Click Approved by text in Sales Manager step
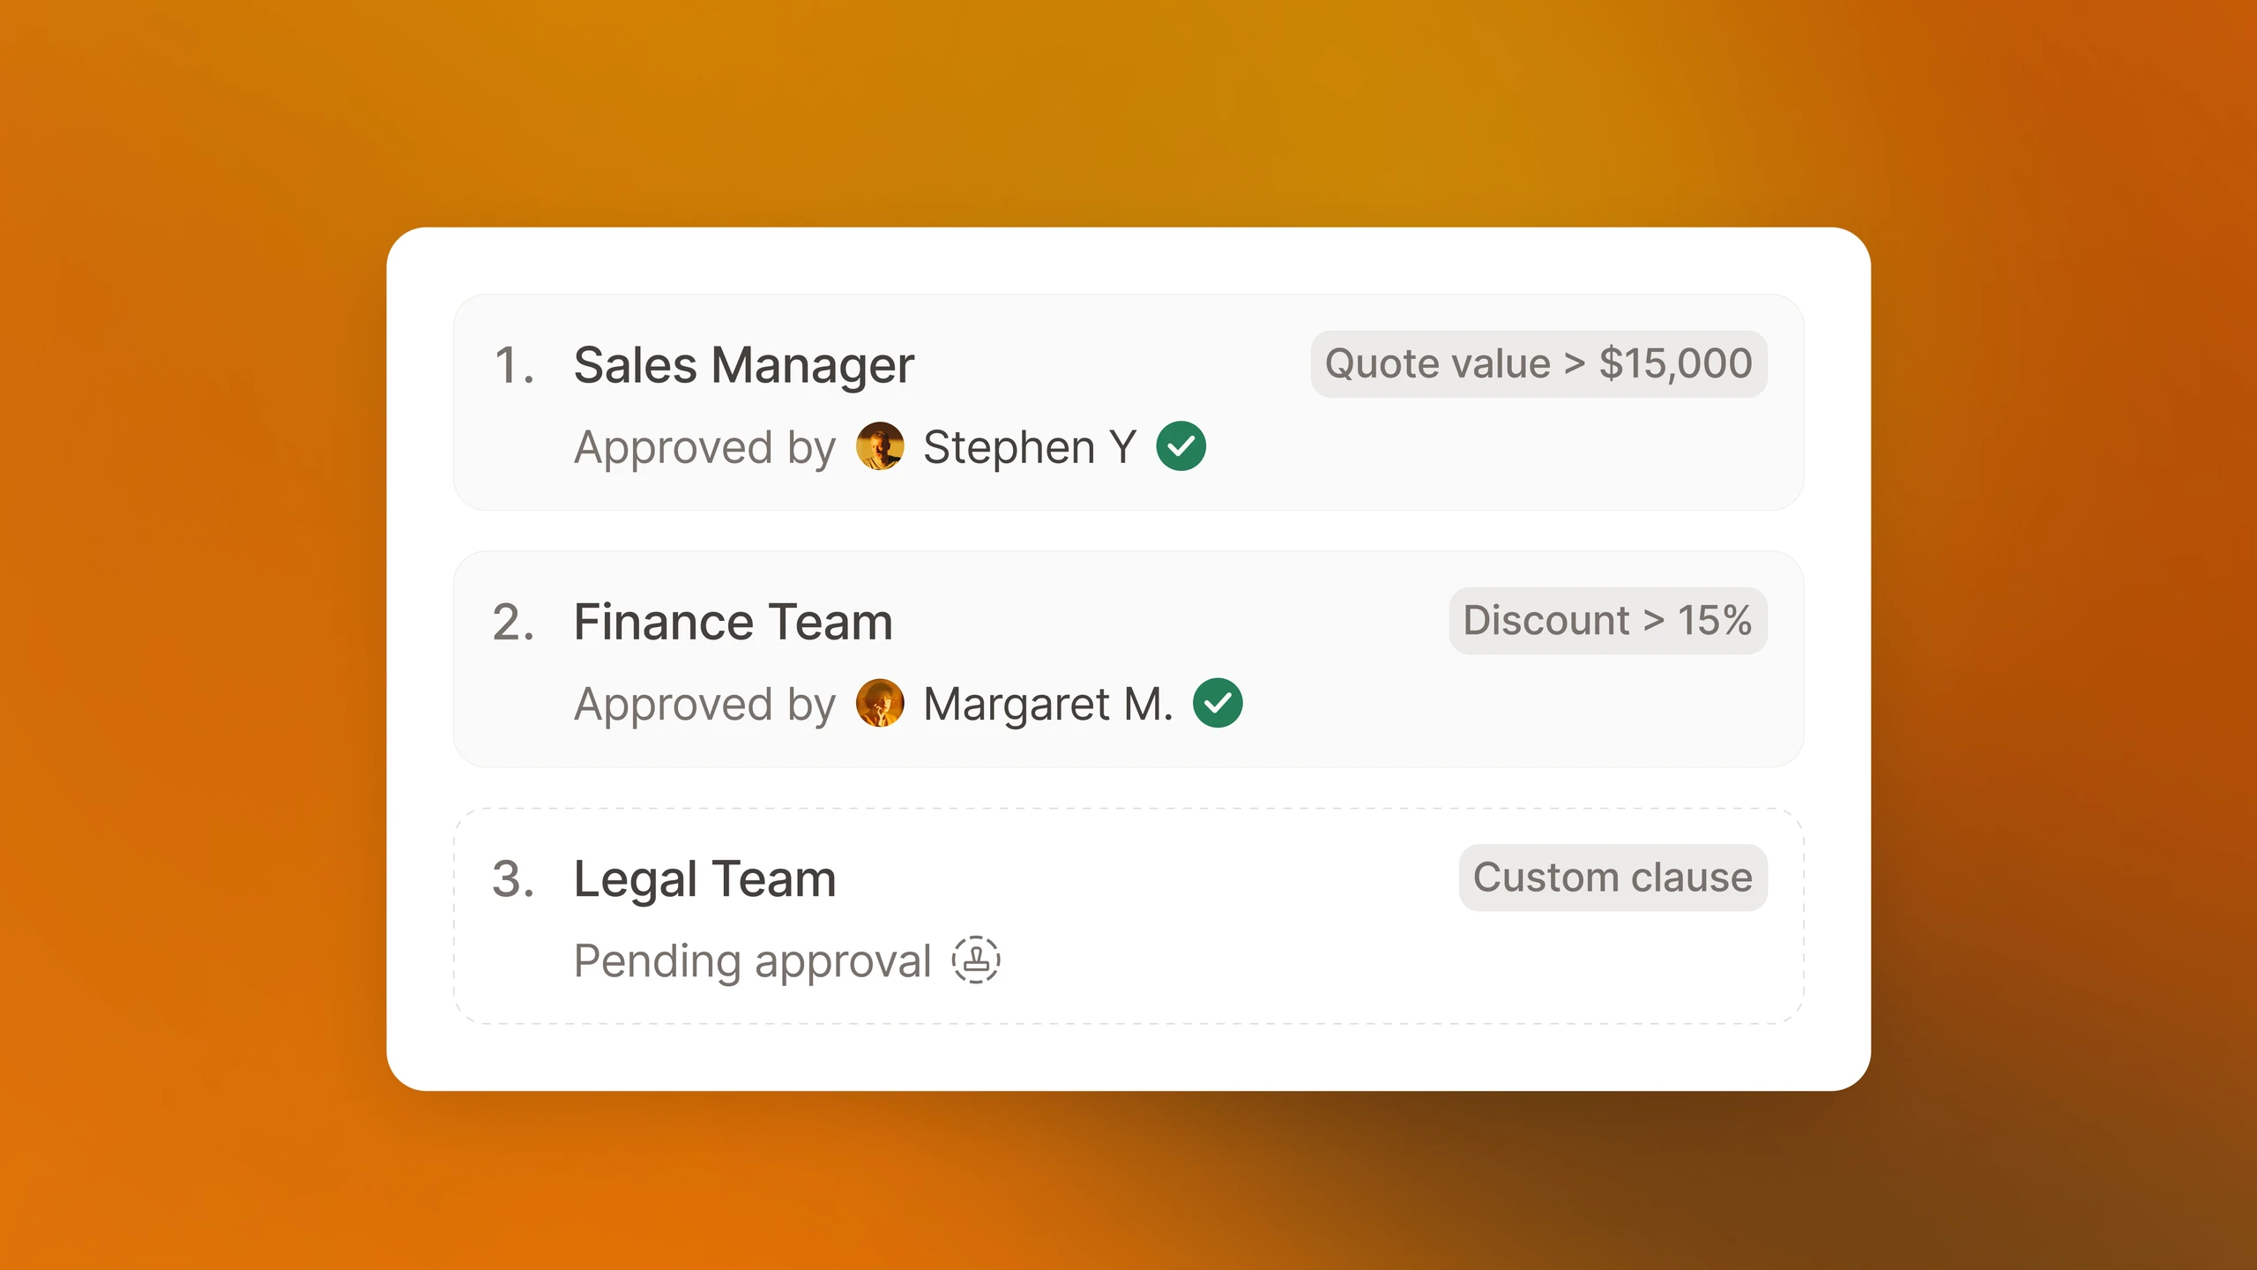Image resolution: width=2257 pixels, height=1270 pixels. click(704, 448)
